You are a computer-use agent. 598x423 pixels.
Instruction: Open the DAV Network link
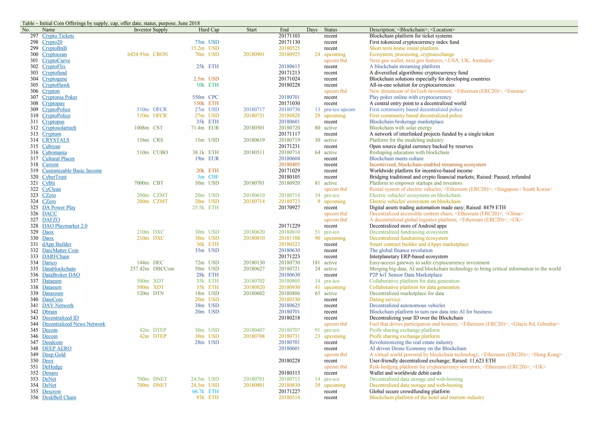tap(58, 306)
